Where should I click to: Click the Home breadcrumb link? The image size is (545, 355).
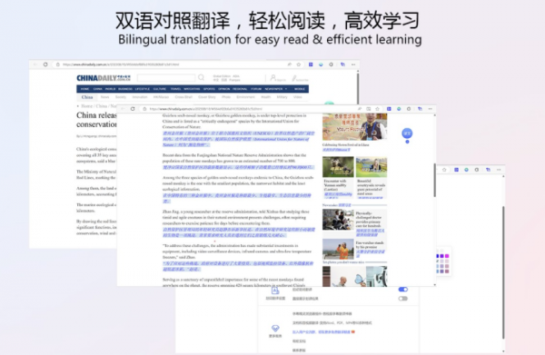click(x=86, y=106)
